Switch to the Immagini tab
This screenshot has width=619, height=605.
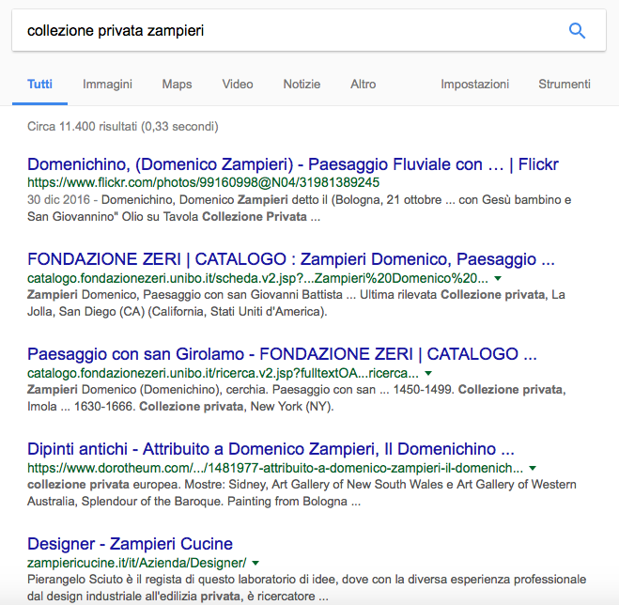(x=107, y=85)
